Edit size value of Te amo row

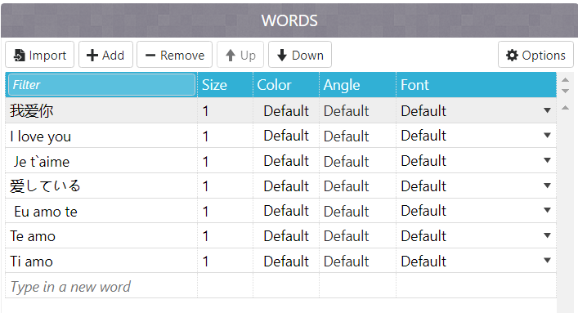tap(225, 236)
